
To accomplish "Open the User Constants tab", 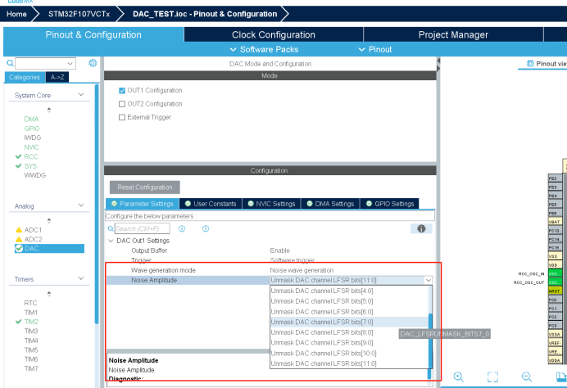I will pos(211,204).
